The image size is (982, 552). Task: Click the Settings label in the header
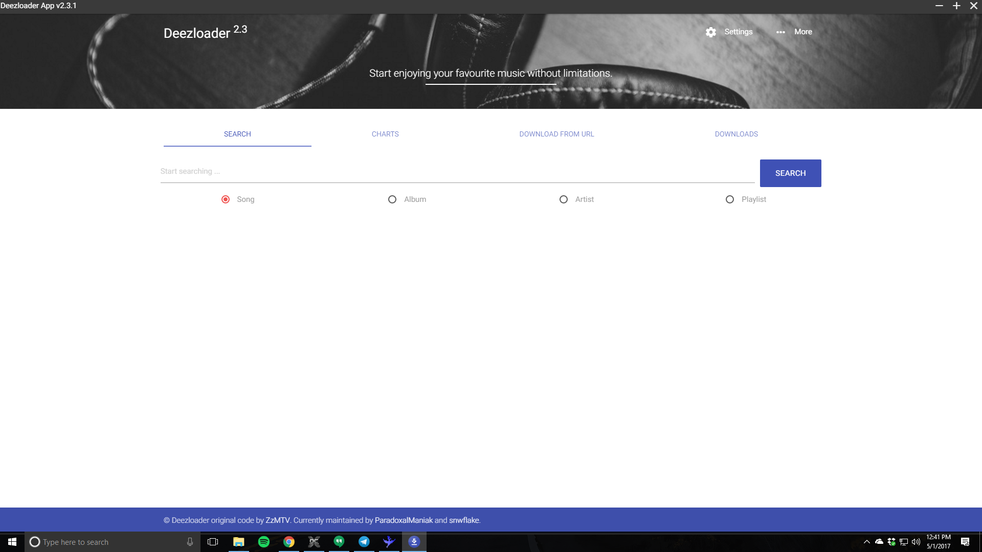[739, 32]
